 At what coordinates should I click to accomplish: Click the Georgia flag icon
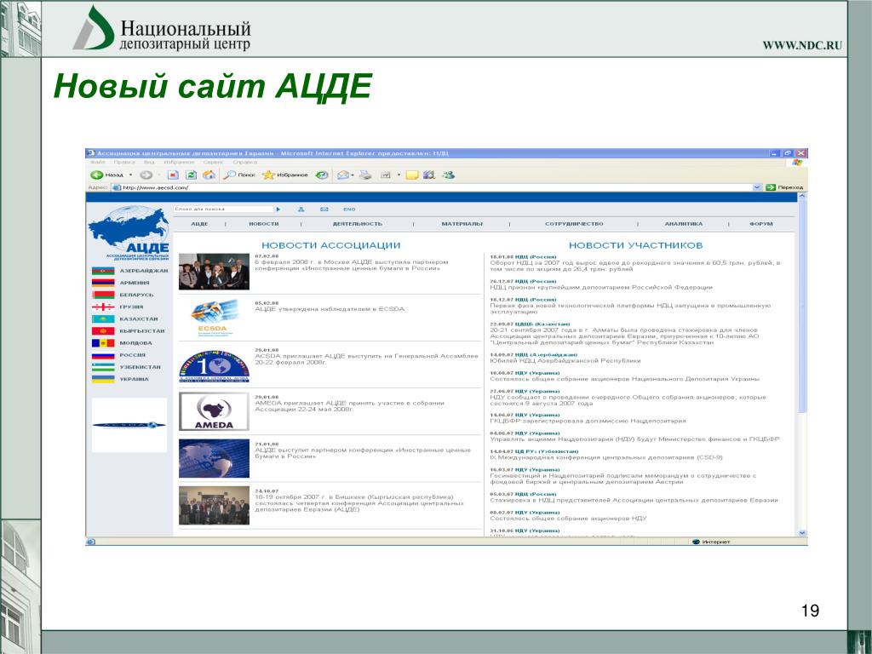[103, 307]
